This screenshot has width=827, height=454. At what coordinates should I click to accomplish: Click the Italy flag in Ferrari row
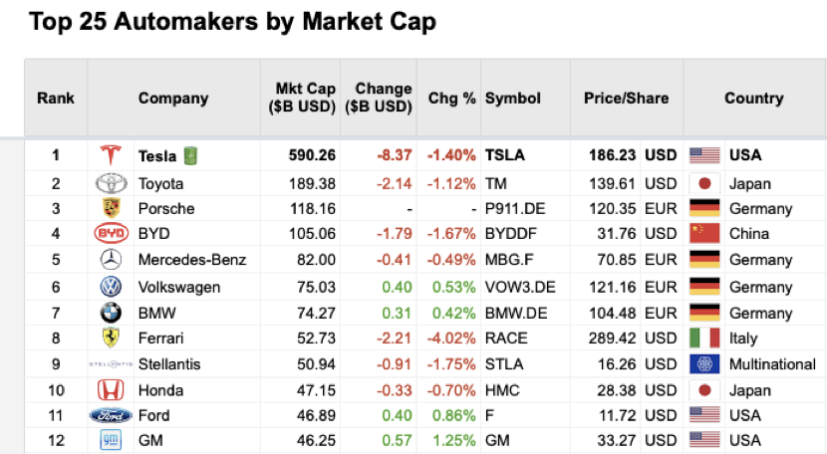click(x=704, y=339)
